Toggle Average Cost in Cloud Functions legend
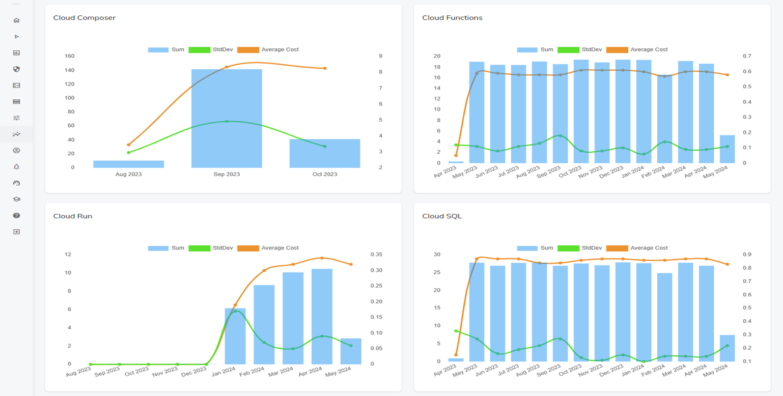The height and width of the screenshot is (396, 783). click(637, 50)
